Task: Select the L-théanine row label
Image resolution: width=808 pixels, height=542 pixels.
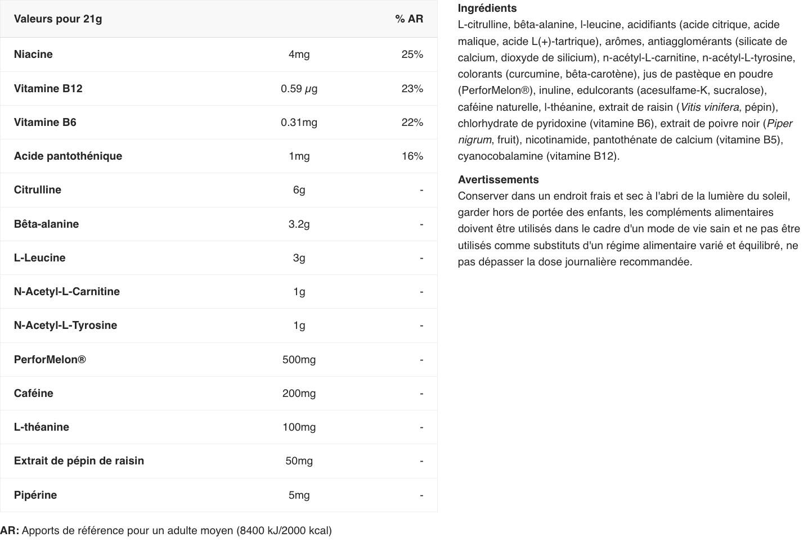Action: pyautogui.click(x=42, y=427)
